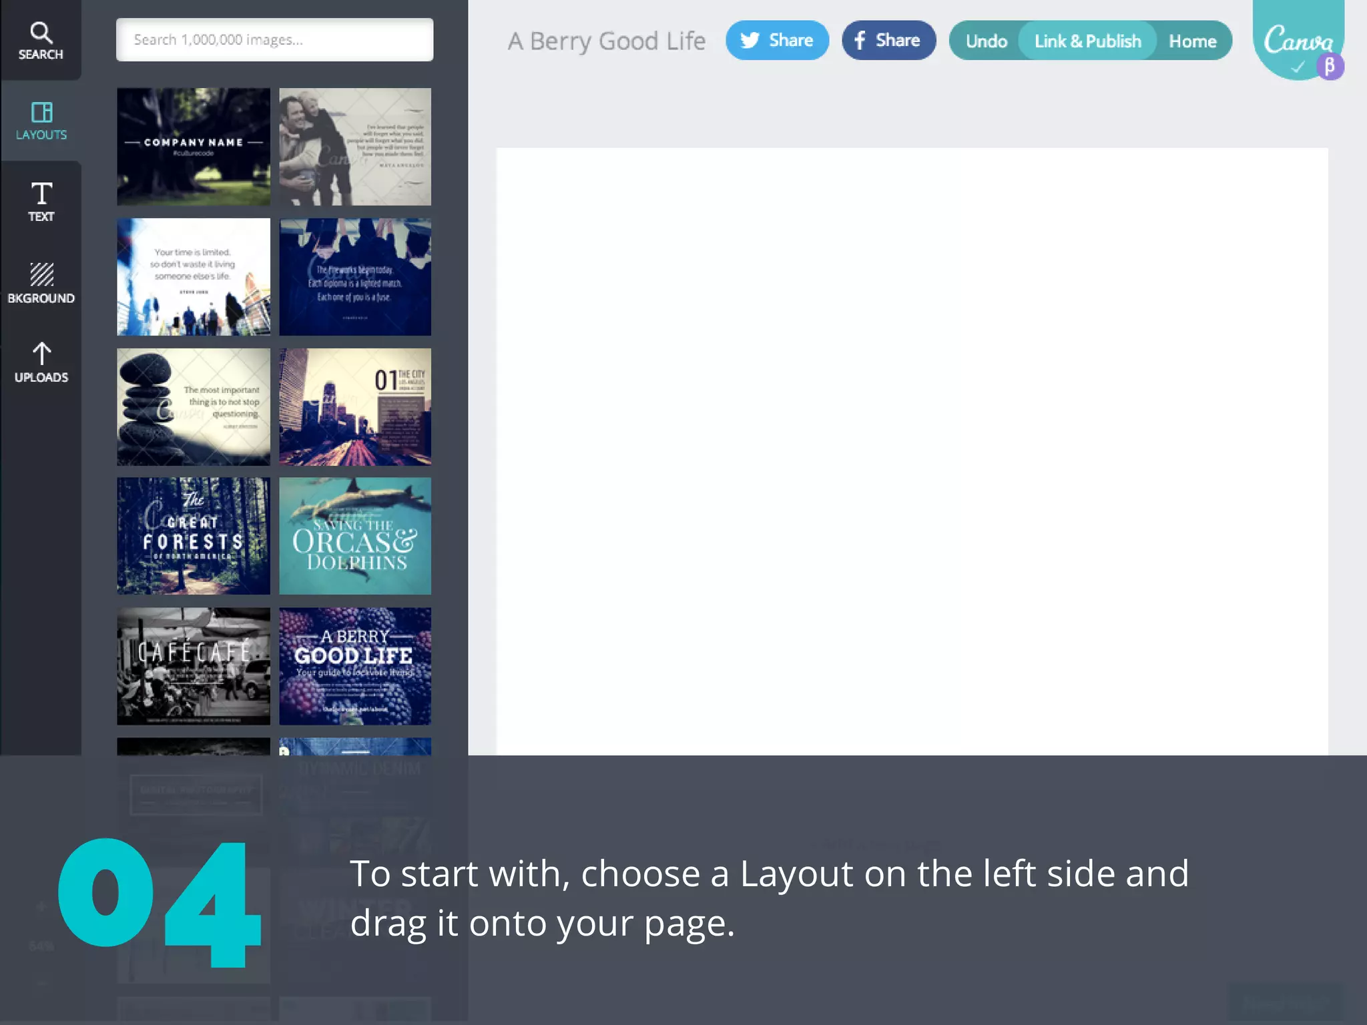Click into the image search field
The width and height of the screenshot is (1367, 1025).
(274, 40)
